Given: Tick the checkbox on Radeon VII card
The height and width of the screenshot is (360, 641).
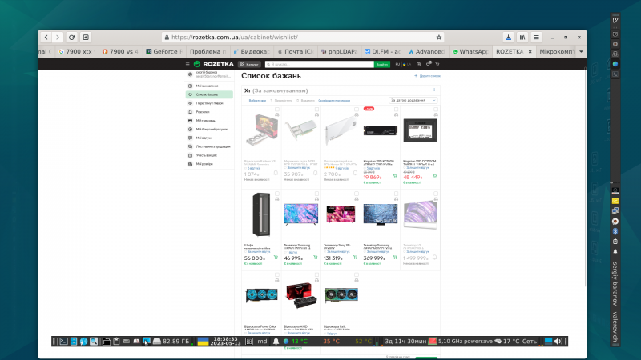Looking at the screenshot, I should click(277, 109).
